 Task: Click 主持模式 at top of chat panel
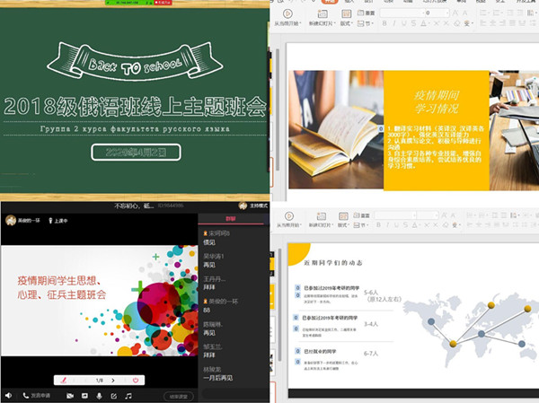pyautogui.click(x=254, y=206)
